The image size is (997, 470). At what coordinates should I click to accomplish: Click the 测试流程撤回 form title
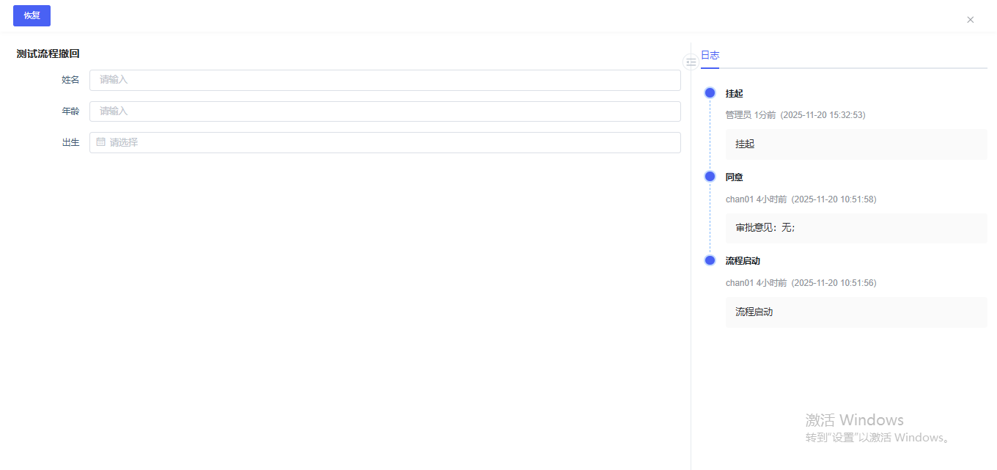[x=48, y=54]
